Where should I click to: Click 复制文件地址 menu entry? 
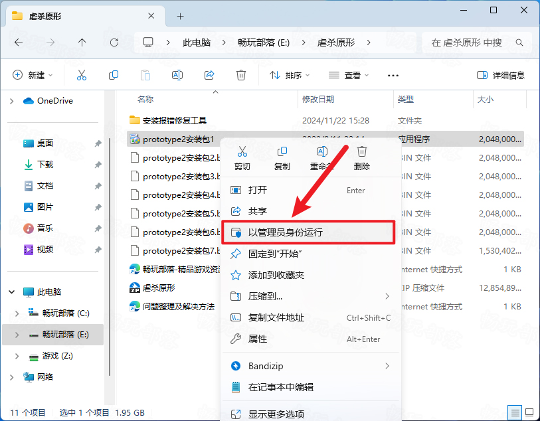311,317
